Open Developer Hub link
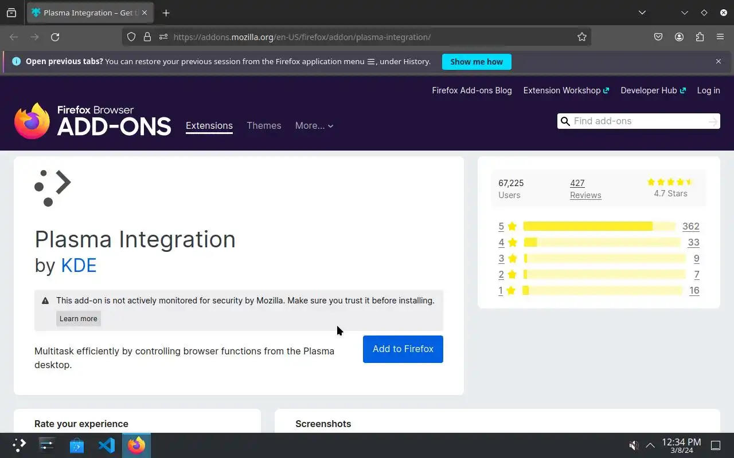734x458 pixels. coord(653,90)
